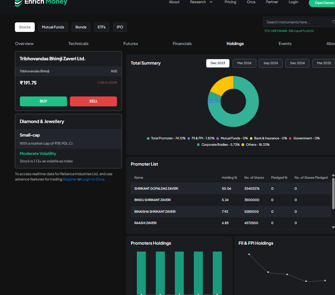Select the Holdings tab

click(x=235, y=44)
